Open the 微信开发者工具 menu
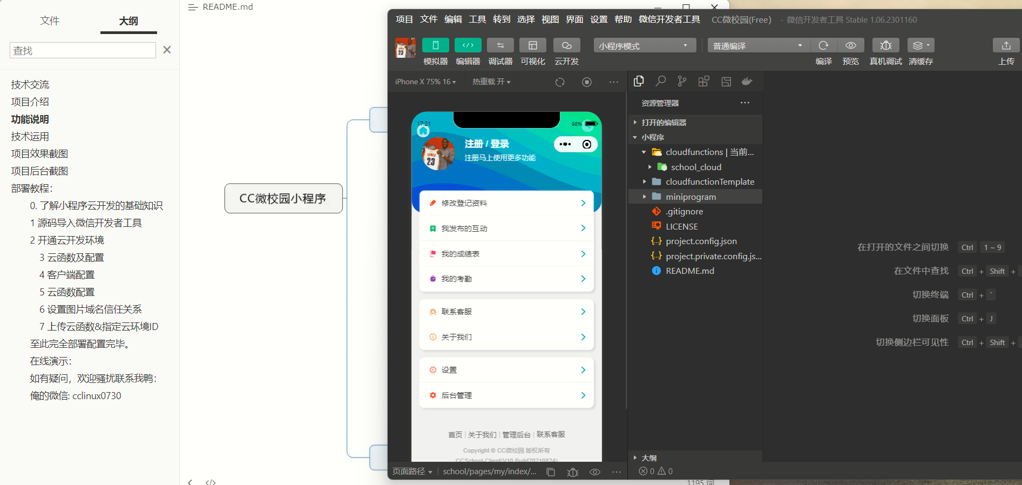Screen dimensions: 1022x485 (x=669, y=19)
